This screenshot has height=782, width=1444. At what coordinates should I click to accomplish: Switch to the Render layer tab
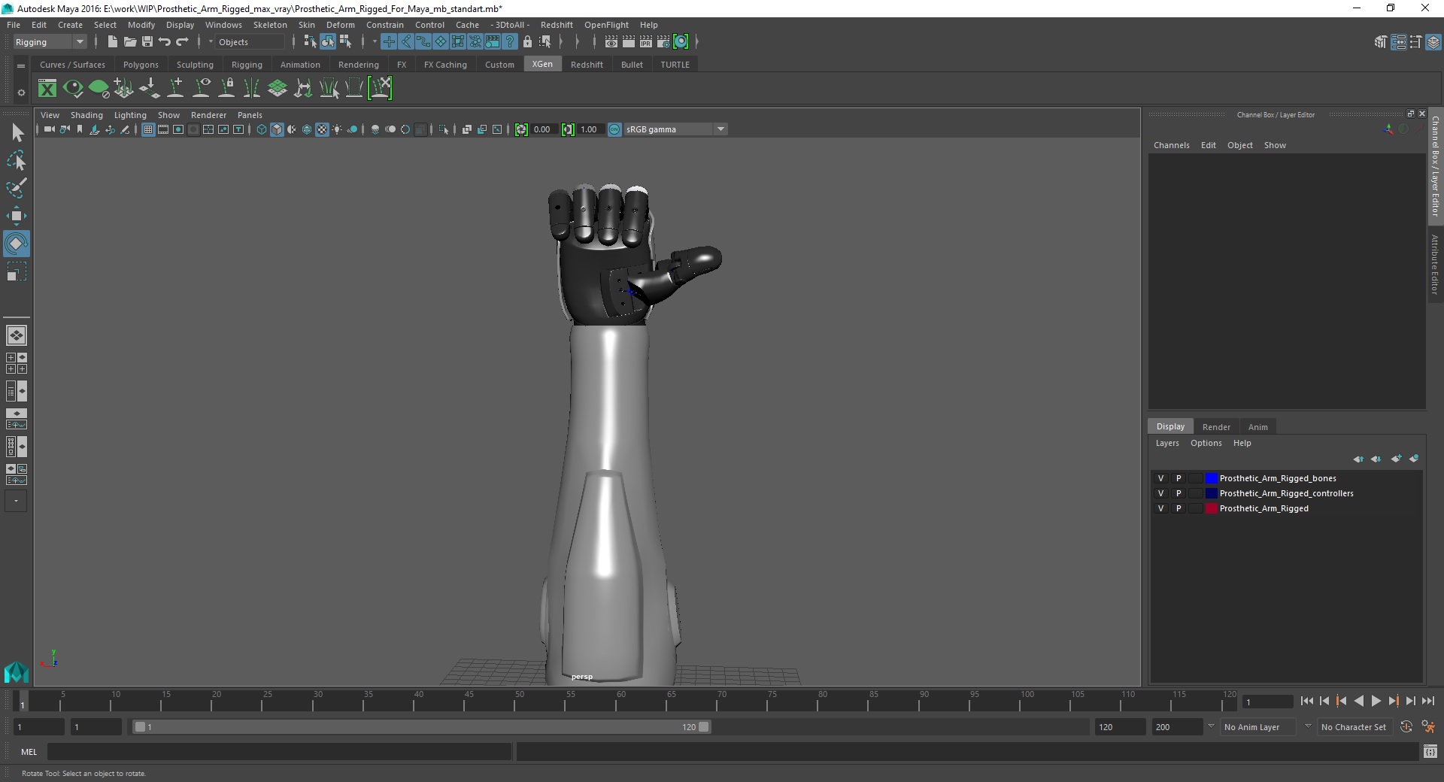click(x=1216, y=427)
